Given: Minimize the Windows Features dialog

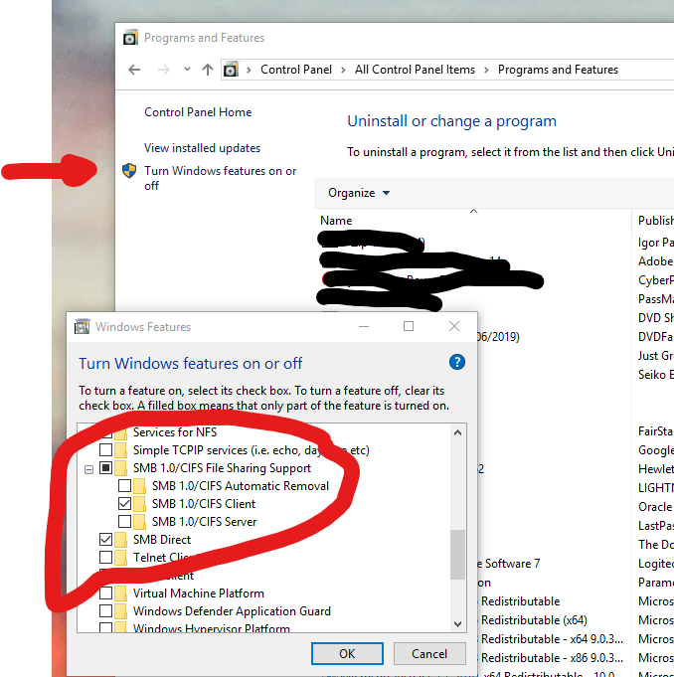Looking at the screenshot, I should tap(364, 326).
